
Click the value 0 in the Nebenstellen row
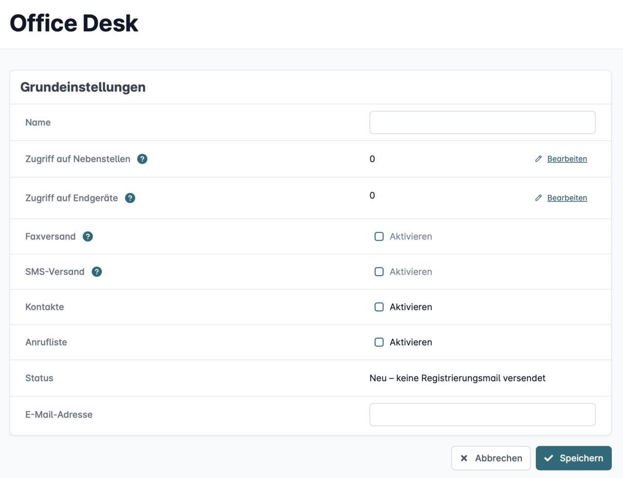pos(372,159)
